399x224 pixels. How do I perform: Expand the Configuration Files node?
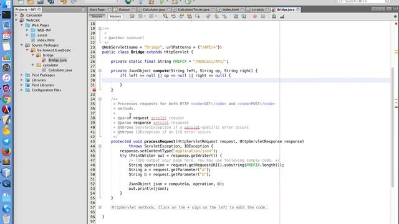pos(22,90)
